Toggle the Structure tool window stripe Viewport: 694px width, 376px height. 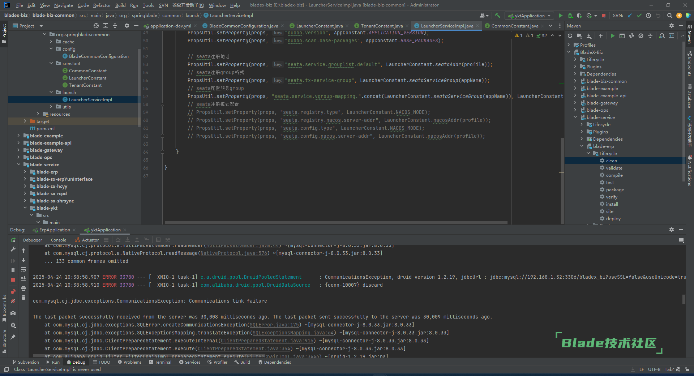point(4,342)
